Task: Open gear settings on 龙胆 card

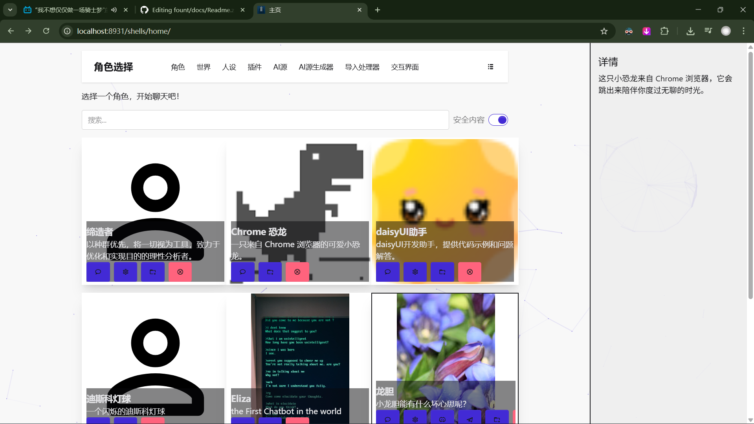Action: click(x=415, y=417)
